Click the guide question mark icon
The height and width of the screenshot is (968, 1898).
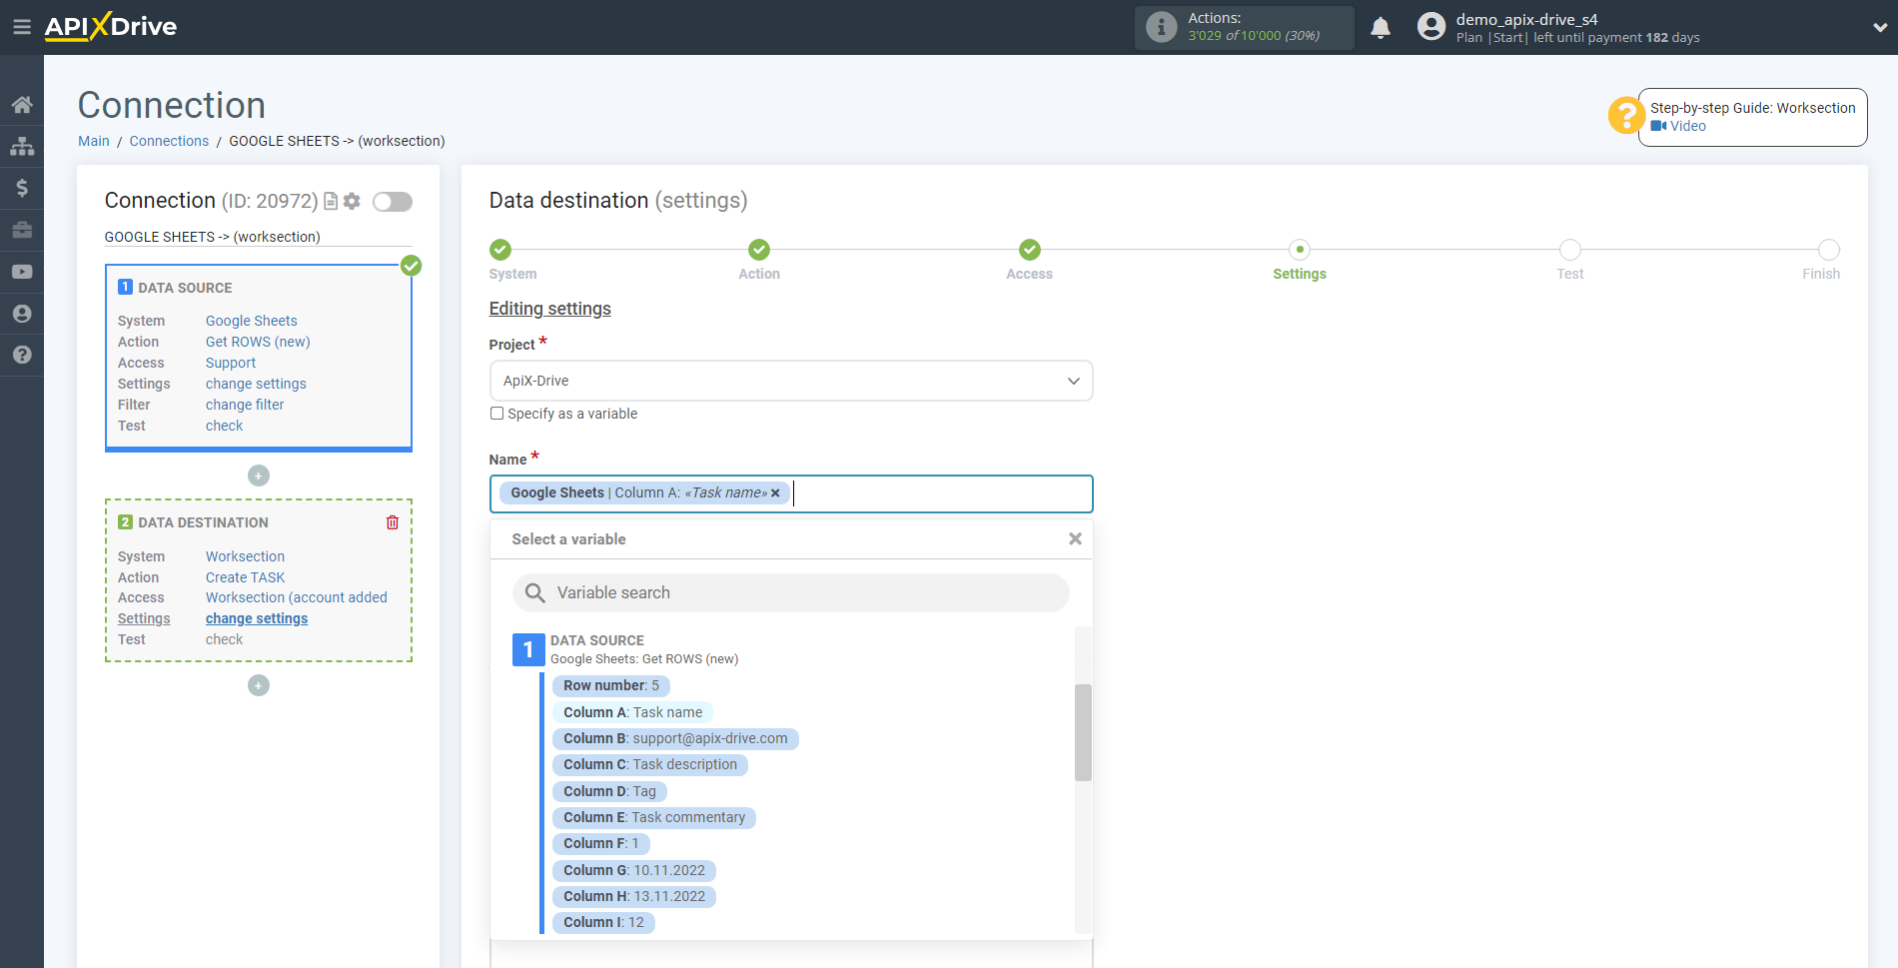click(1626, 115)
